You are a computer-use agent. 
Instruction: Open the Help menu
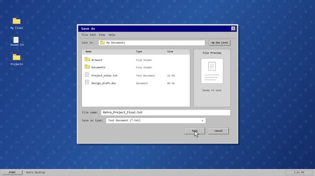click(112, 35)
